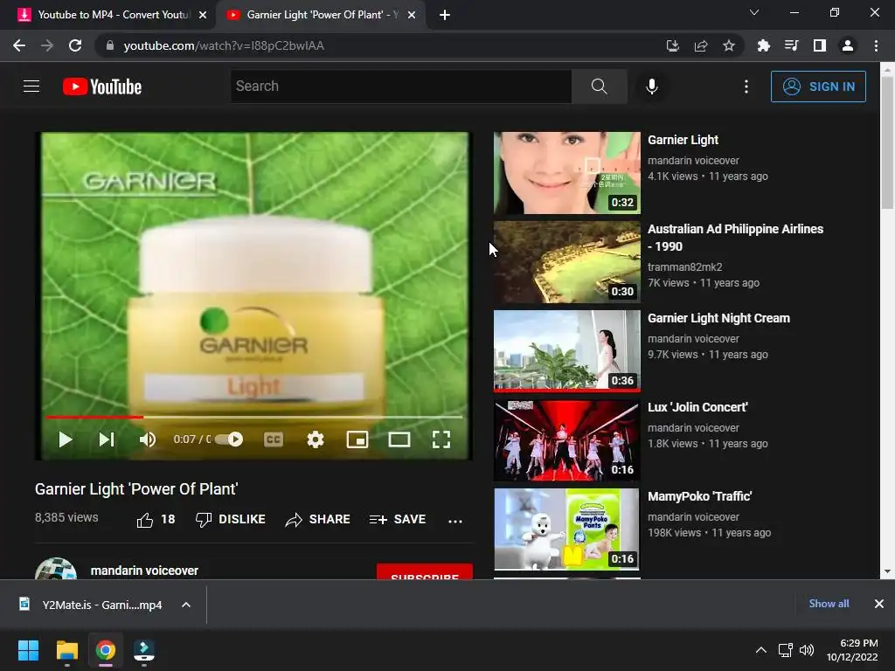Screen dimensions: 895x671
Task: Expand download item options chevron
Action: 186,605
